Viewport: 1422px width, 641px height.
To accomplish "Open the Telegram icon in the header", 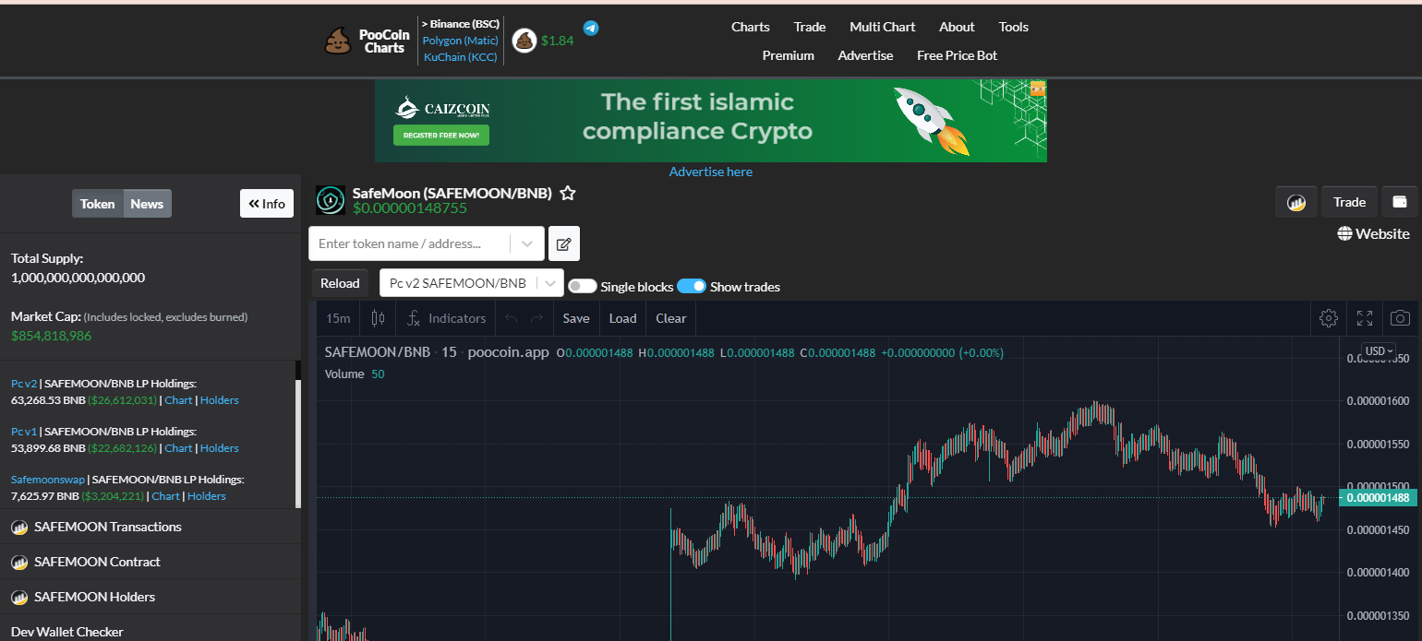I will [x=590, y=28].
